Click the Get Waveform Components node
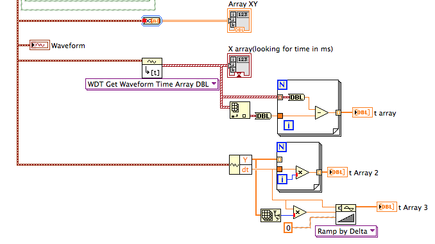 pos(241,164)
